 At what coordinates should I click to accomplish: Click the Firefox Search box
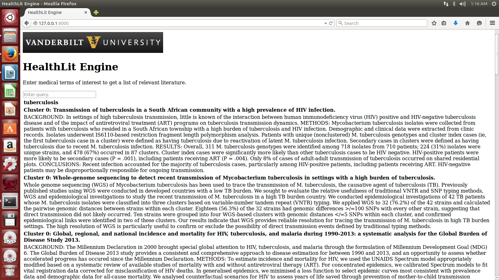tap(382, 23)
